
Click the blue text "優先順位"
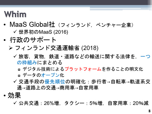[55, 81]
